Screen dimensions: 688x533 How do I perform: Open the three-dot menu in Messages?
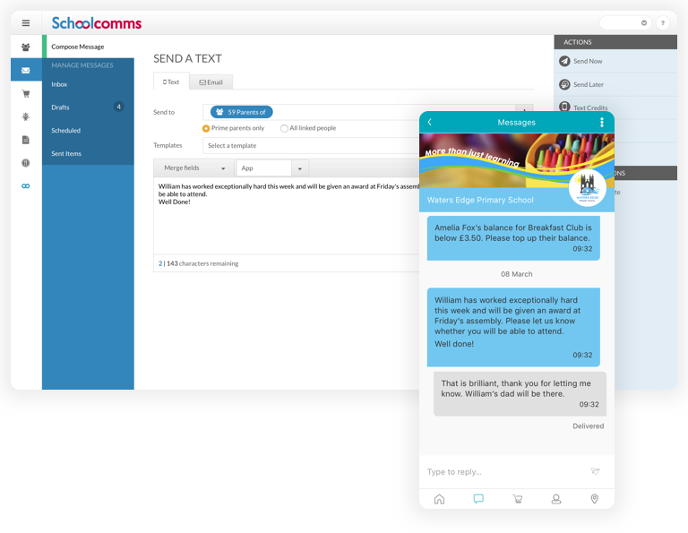(x=602, y=122)
